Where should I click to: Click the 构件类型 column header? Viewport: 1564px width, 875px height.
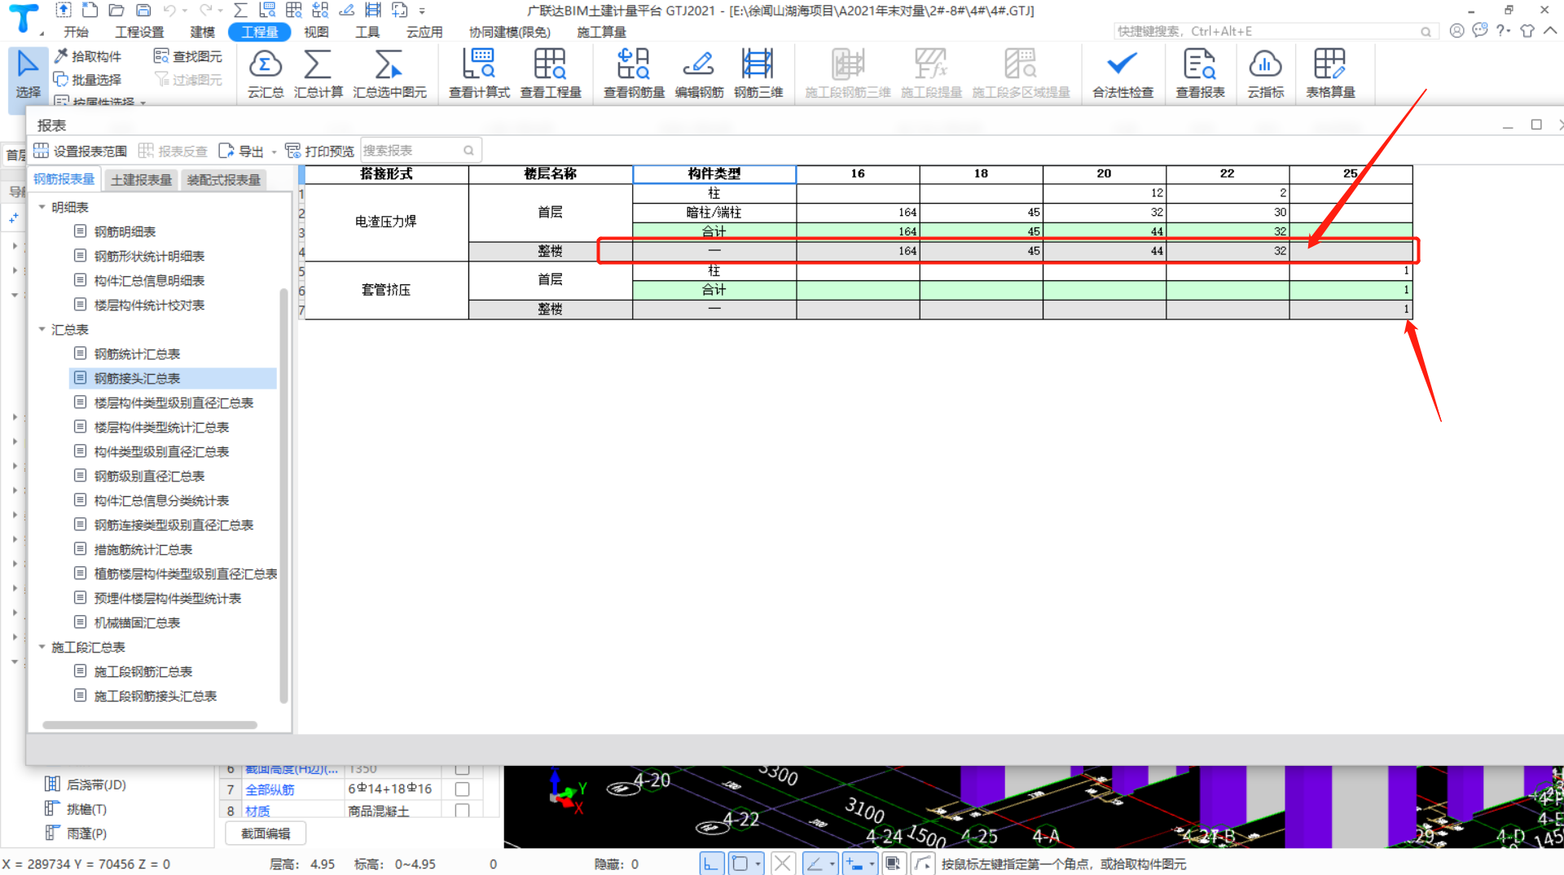click(x=714, y=174)
